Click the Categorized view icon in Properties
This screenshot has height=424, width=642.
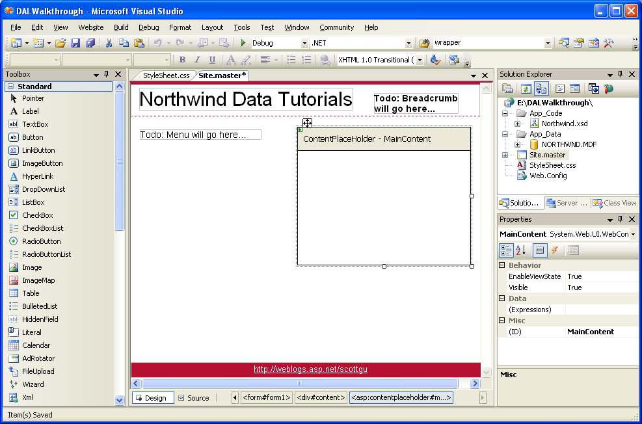pyautogui.click(x=505, y=250)
